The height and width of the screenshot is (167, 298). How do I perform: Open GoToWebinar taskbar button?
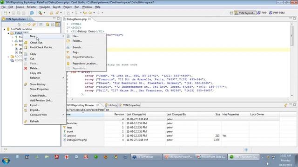point(146,157)
